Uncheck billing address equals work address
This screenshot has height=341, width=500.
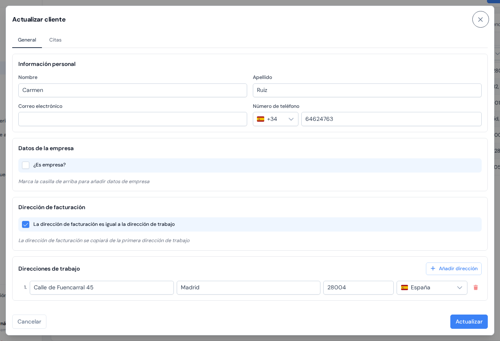[x=26, y=224]
